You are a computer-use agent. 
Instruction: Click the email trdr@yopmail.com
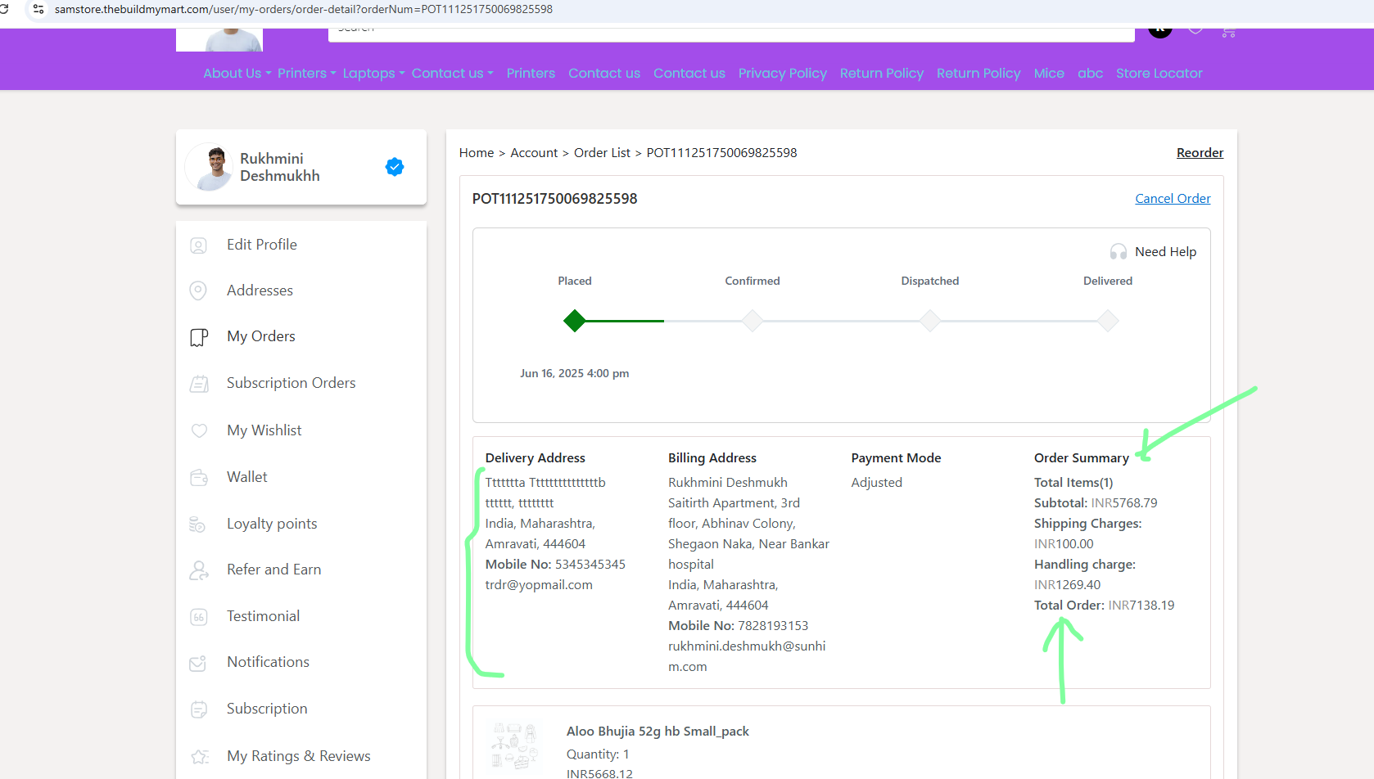[539, 585]
